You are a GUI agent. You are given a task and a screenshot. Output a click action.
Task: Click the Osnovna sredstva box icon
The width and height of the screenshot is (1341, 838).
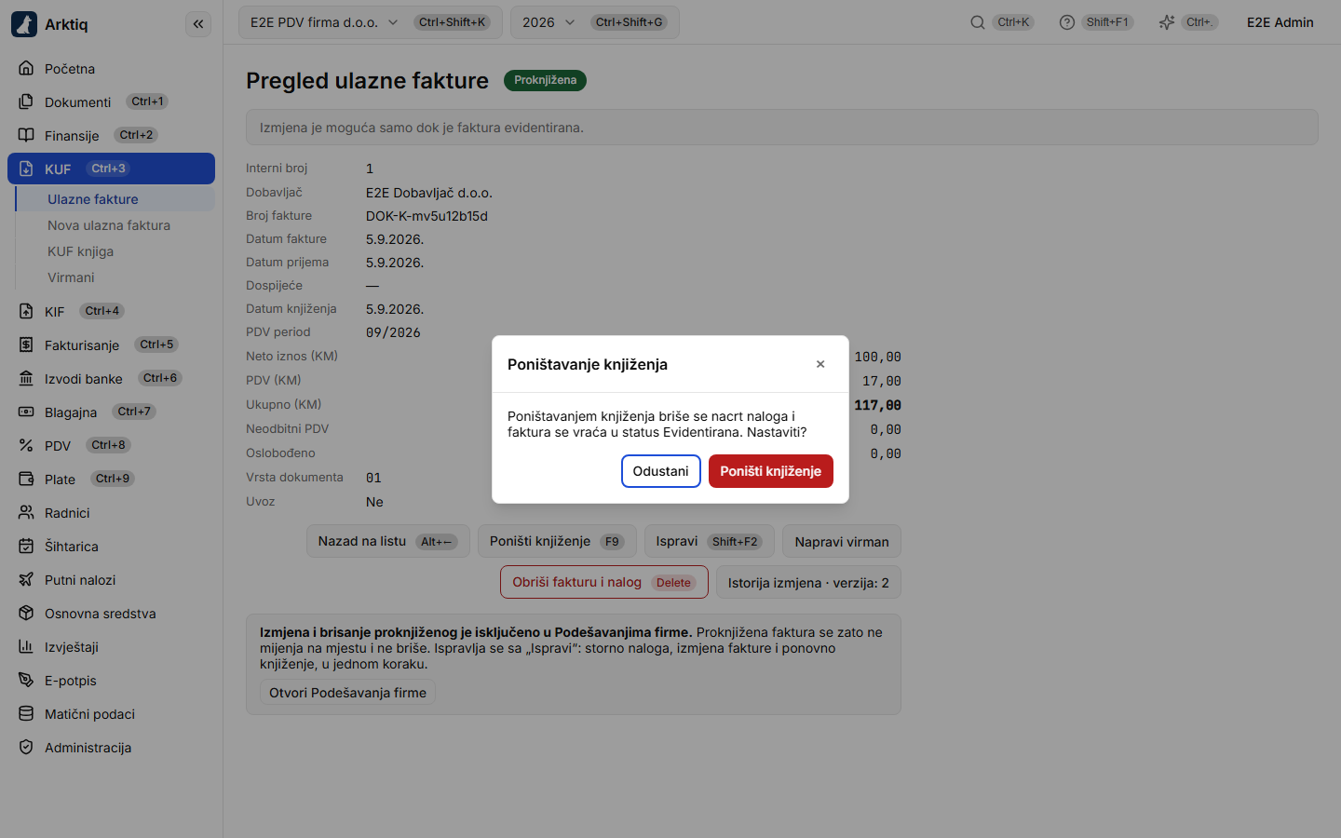tap(26, 614)
